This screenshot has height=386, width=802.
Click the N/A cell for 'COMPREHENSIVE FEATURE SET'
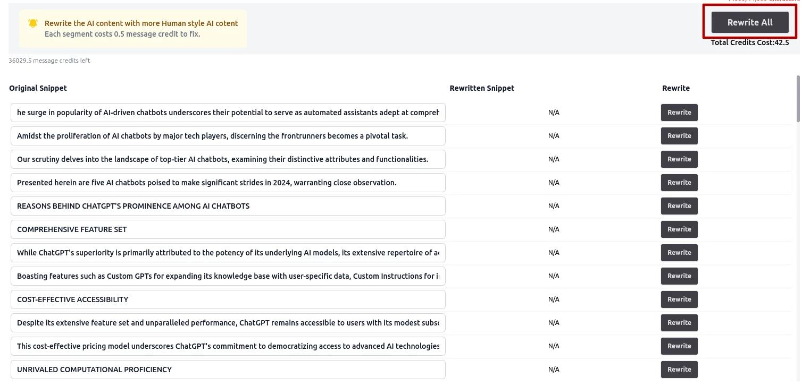coord(554,229)
